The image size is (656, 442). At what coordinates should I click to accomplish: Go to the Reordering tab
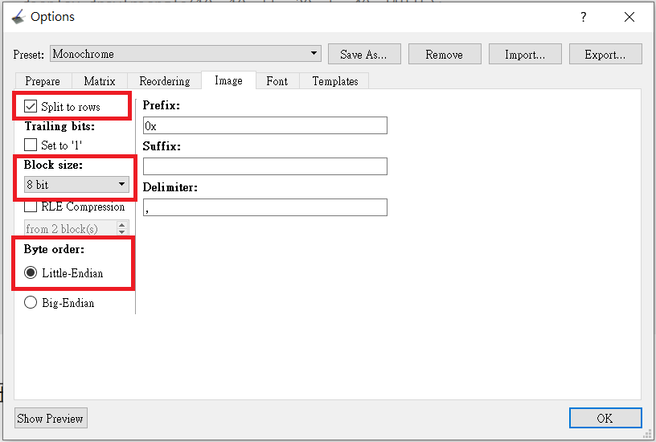[x=165, y=81]
